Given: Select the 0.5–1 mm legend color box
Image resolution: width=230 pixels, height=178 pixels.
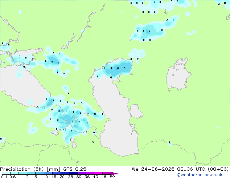Looking at the screenshot, I should pos(15,173).
